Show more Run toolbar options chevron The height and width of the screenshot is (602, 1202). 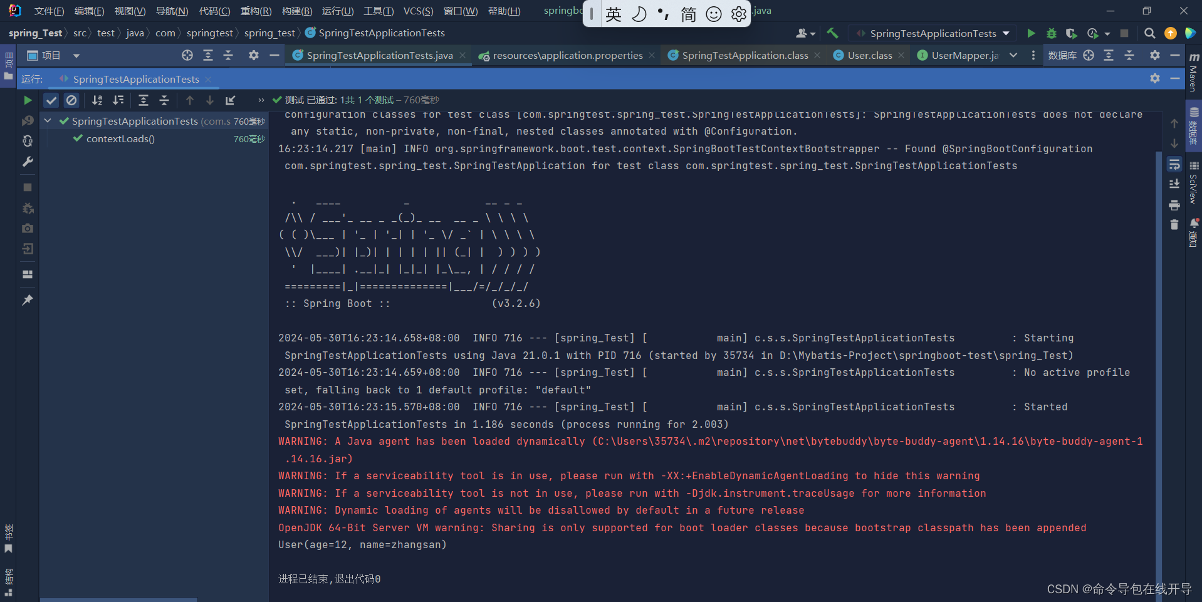coord(261,100)
